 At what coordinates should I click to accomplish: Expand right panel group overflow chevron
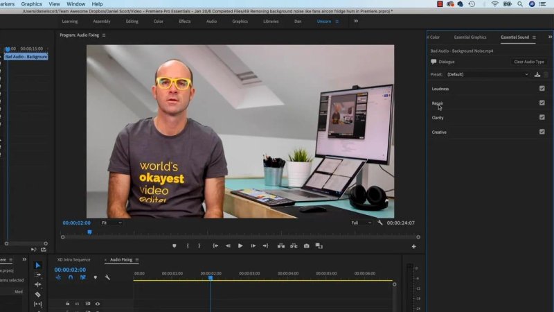[550, 37]
